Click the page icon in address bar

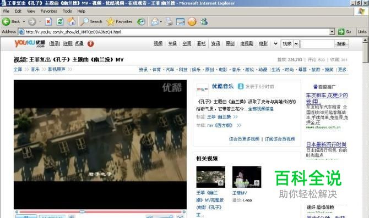pos(21,32)
